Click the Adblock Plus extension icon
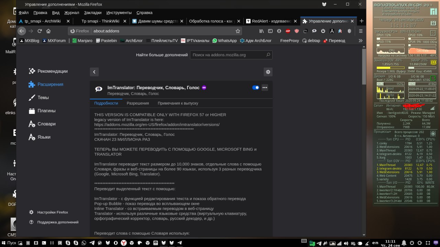Image resolution: width=440 pixels, height=247 pixels. point(288,31)
